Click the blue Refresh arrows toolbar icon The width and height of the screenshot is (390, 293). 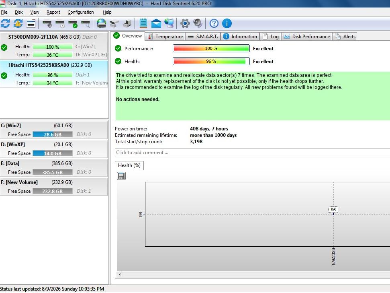pos(5,23)
